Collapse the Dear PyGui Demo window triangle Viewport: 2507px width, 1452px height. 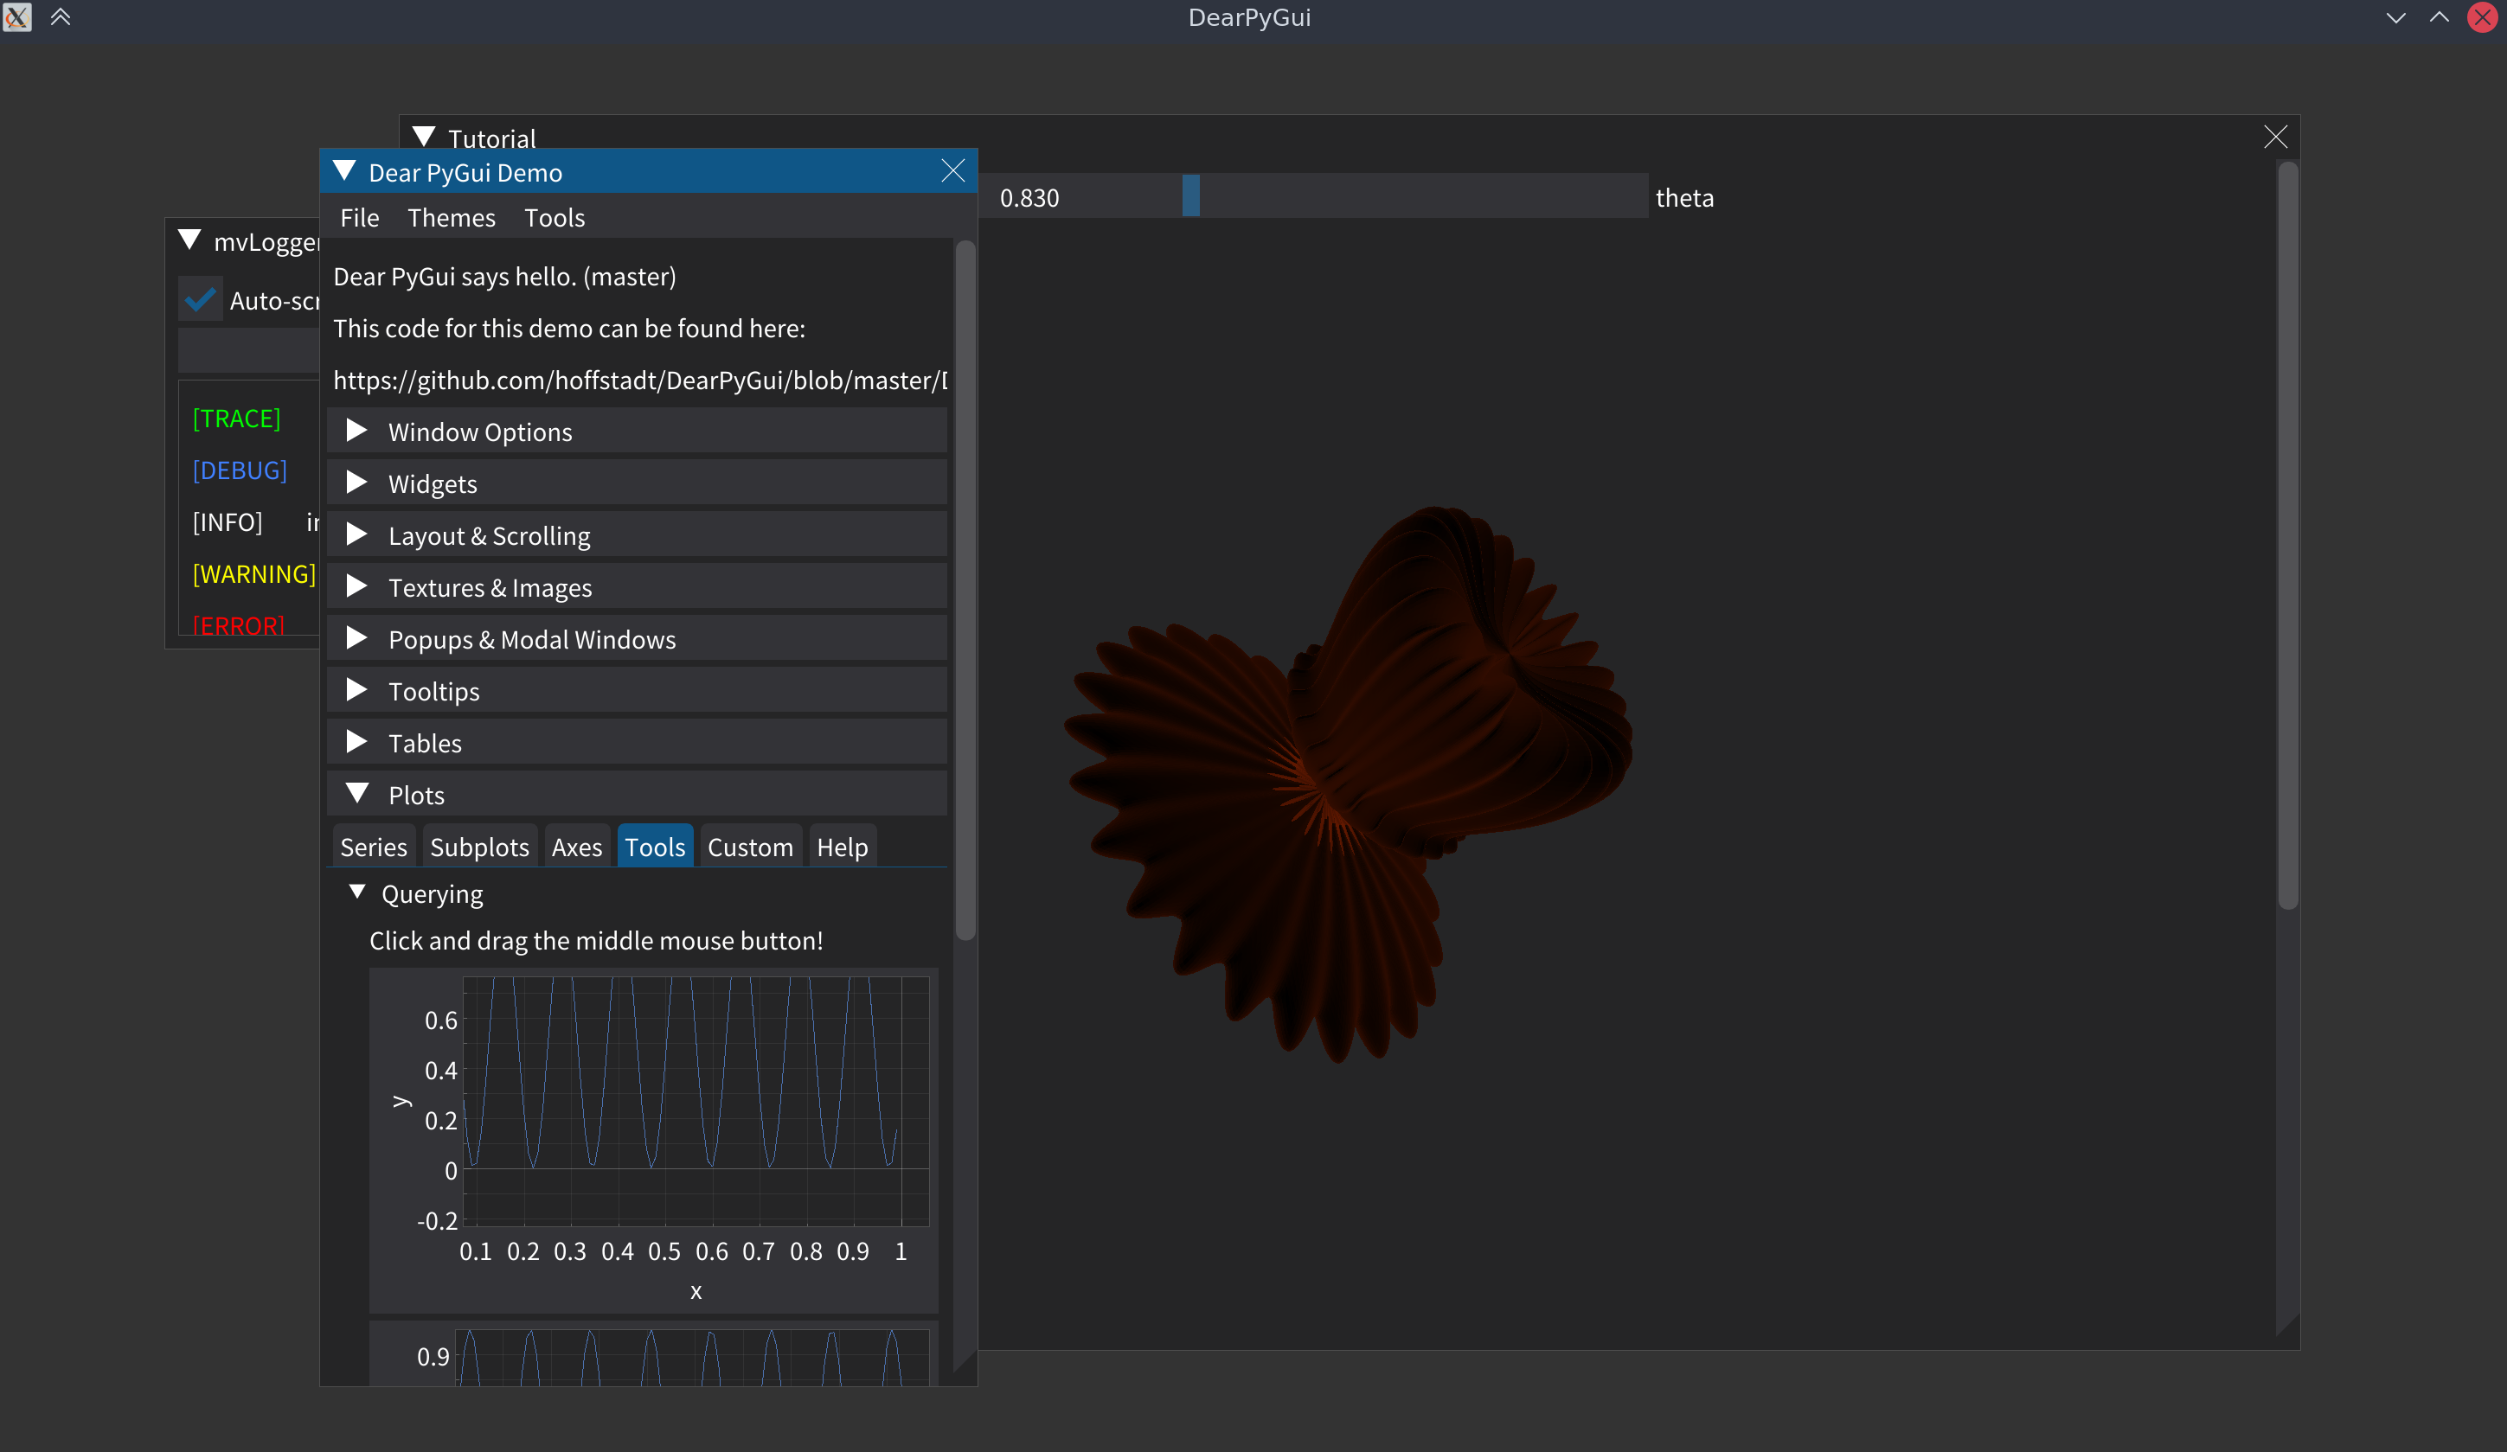point(344,171)
